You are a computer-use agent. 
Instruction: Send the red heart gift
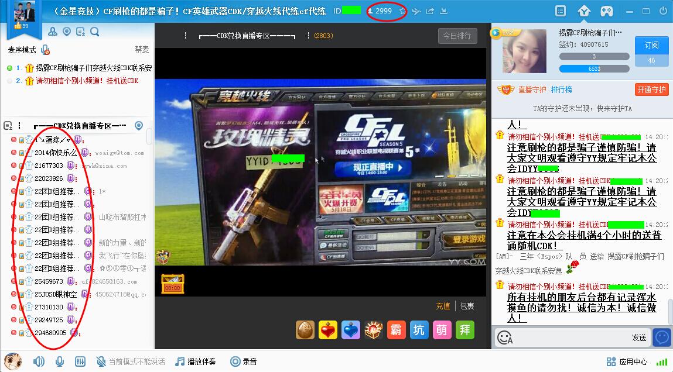tap(328, 330)
